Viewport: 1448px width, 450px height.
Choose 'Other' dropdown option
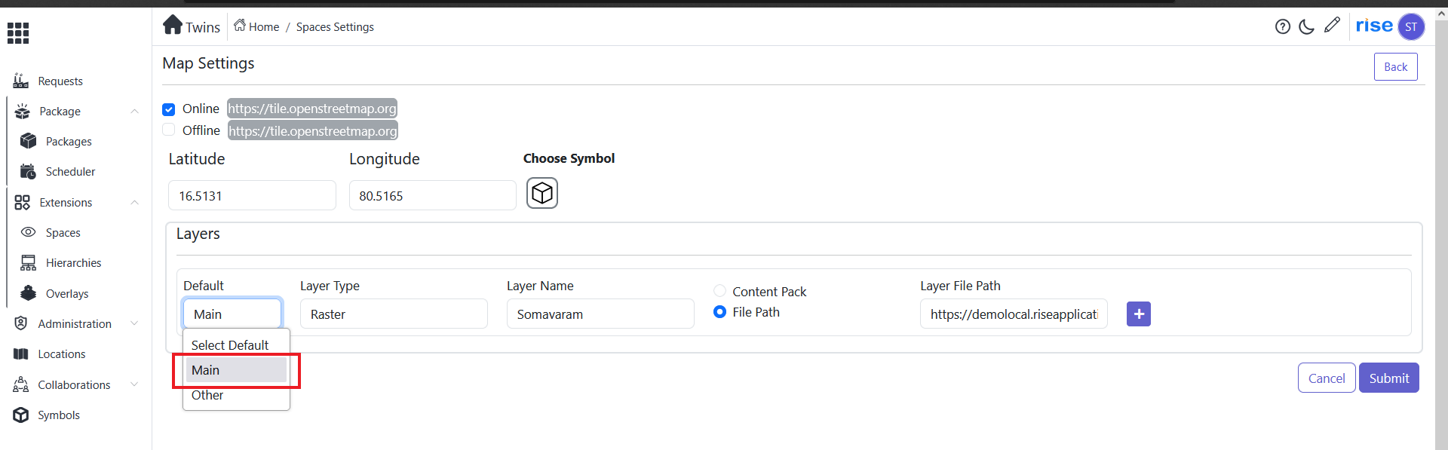click(x=236, y=395)
